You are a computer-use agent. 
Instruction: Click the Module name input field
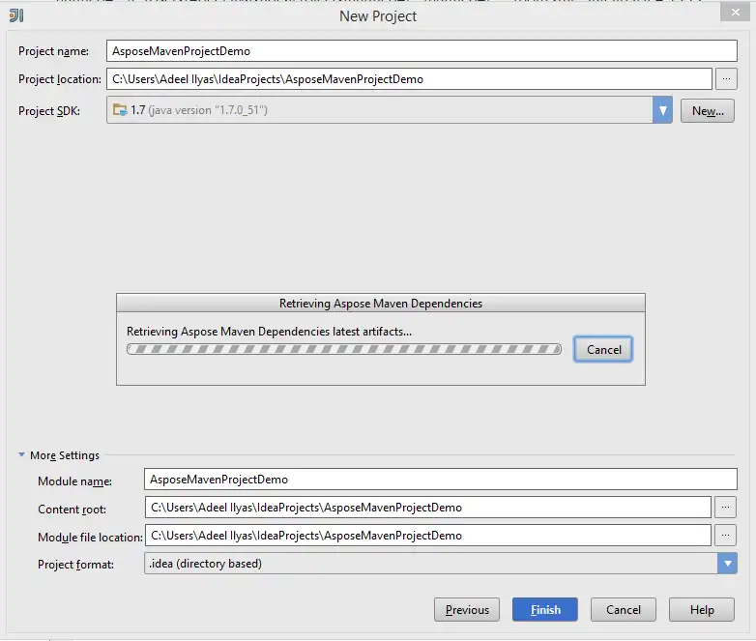[x=440, y=479]
